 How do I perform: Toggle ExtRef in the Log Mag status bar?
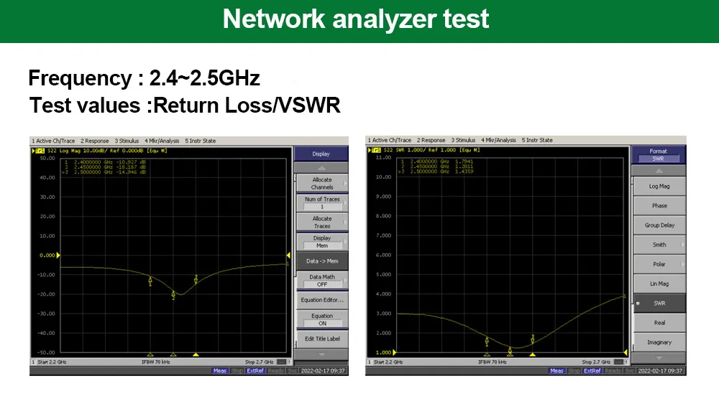pos(255,371)
